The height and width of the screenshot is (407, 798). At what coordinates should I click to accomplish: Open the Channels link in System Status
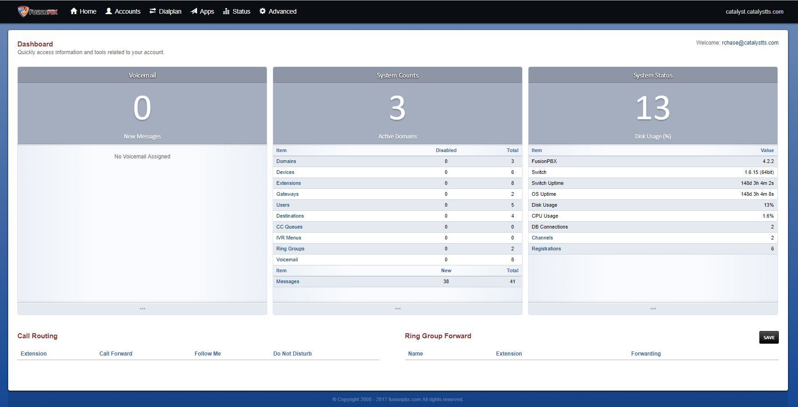(x=542, y=238)
